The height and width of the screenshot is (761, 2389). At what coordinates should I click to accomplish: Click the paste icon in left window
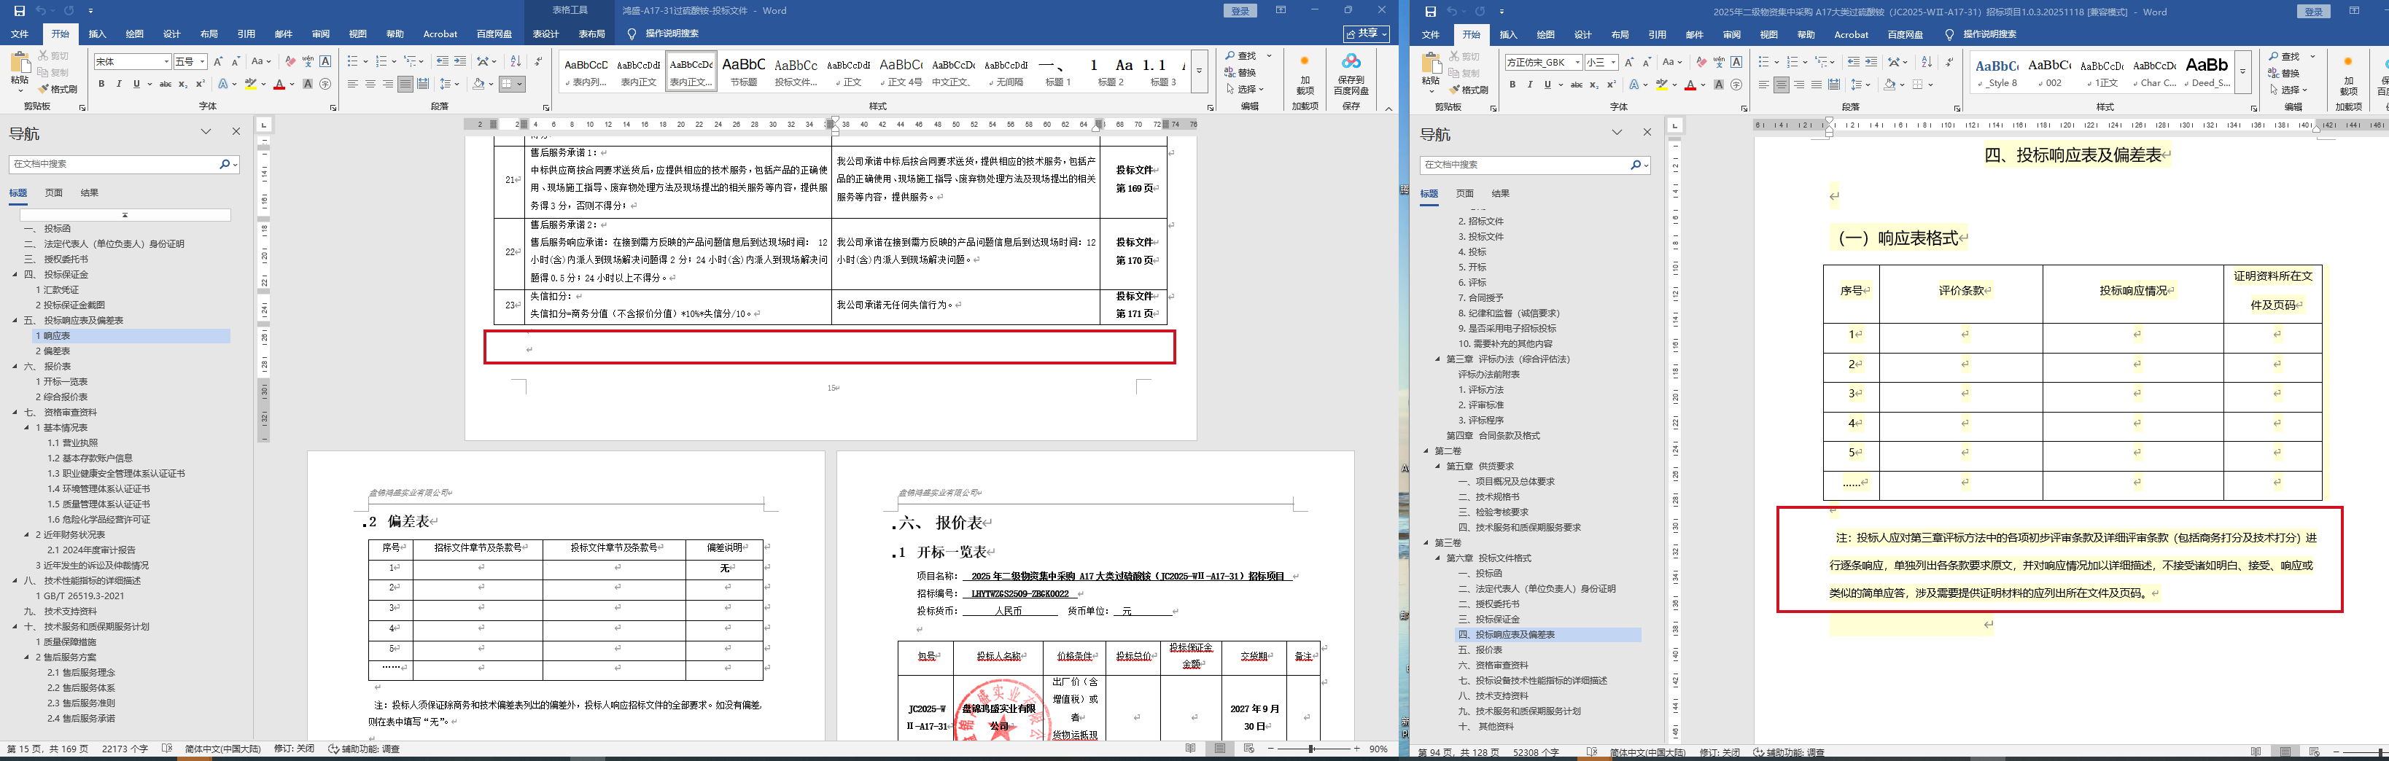point(20,63)
